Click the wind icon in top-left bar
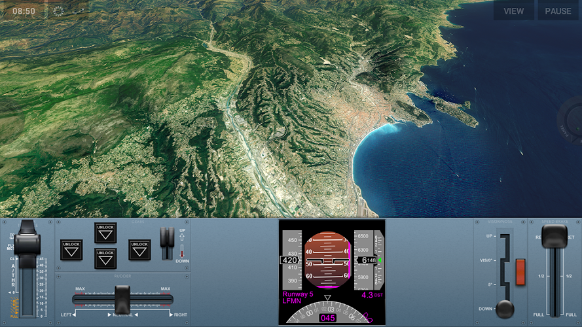 coord(78,11)
